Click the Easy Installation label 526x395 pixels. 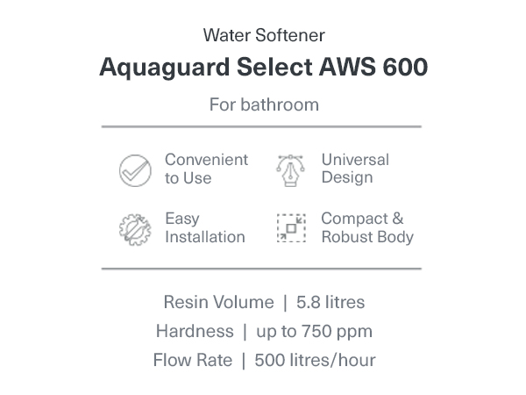click(x=205, y=227)
